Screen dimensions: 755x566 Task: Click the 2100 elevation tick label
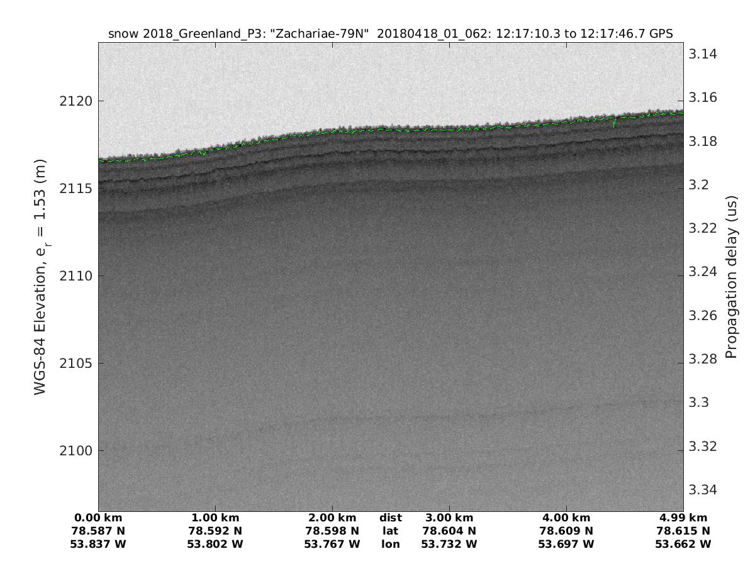[x=76, y=451]
